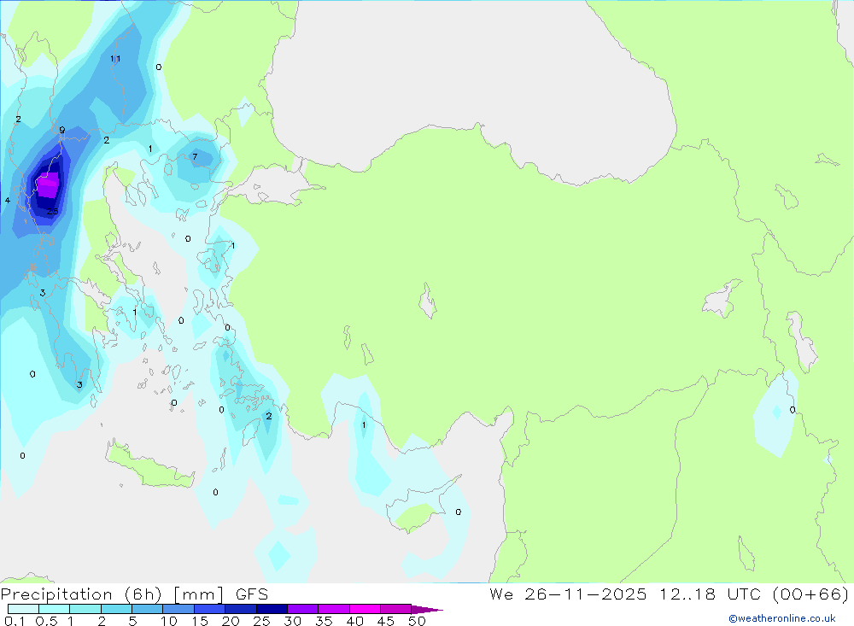Click the legend label "40"

pos(355,621)
